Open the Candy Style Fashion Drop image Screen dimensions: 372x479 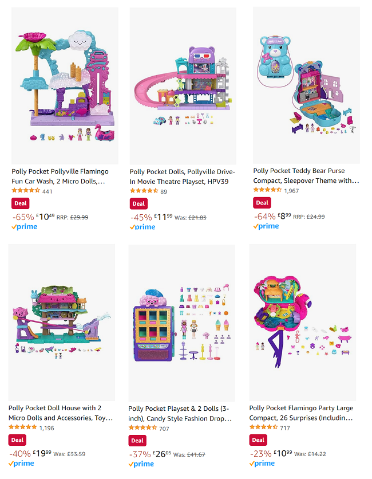181,323
